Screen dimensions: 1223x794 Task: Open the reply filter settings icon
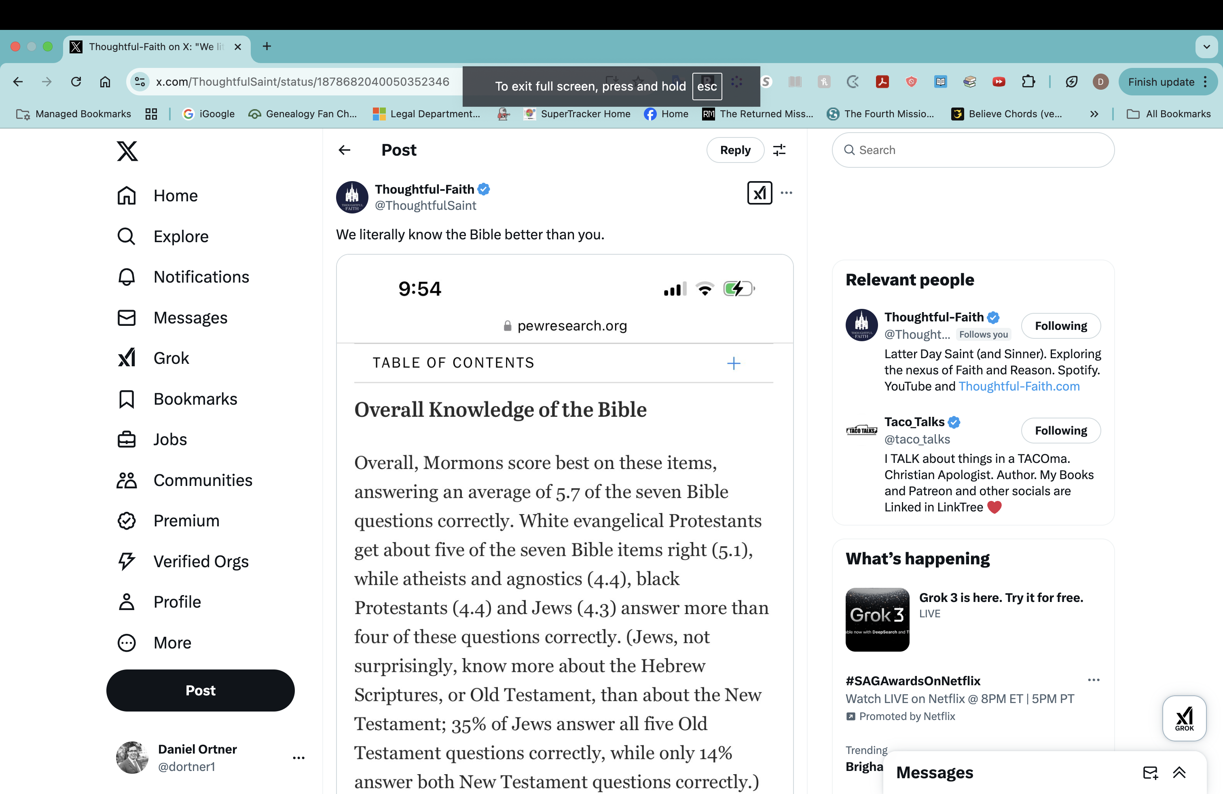tap(779, 150)
